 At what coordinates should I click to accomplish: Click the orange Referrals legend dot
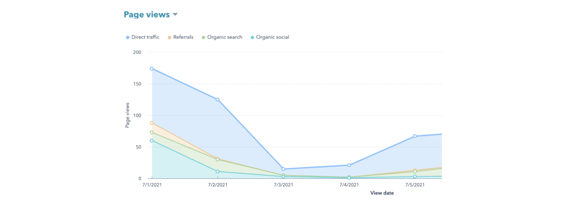coord(169,38)
